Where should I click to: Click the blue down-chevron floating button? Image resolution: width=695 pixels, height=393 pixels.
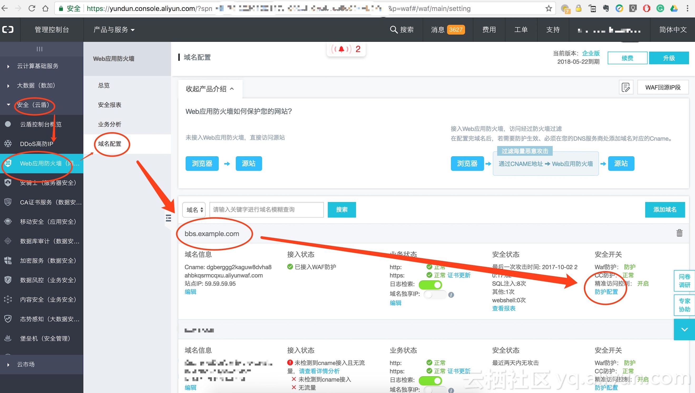[x=684, y=330]
